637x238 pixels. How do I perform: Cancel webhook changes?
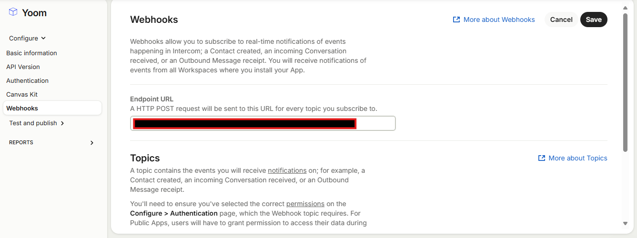(x=561, y=20)
